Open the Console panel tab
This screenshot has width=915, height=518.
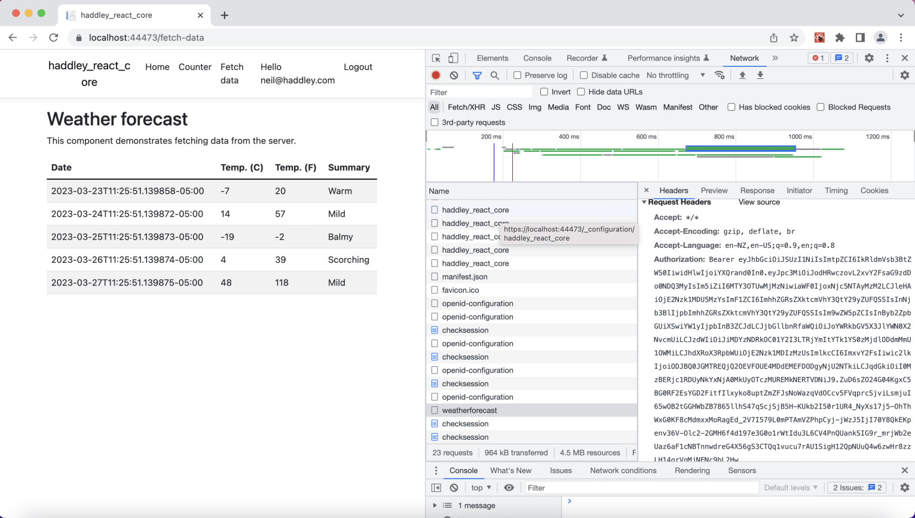[x=537, y=58]
